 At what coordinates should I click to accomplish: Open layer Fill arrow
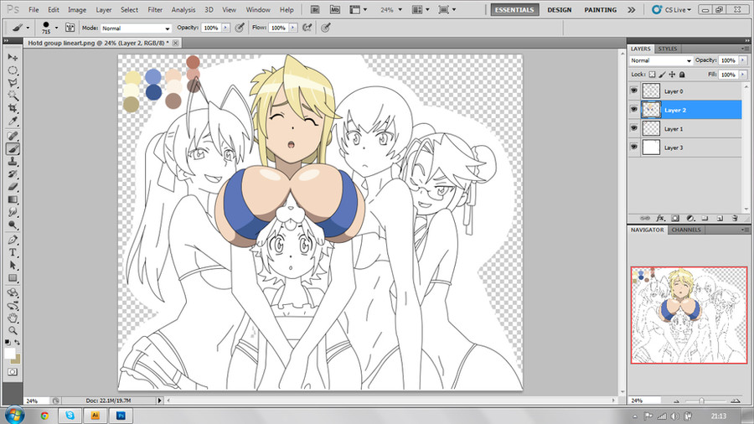tap(743, 75)
